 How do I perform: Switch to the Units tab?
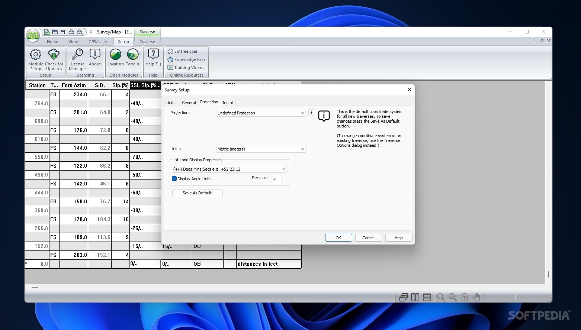pyautogui.click(x=171, y=103)
